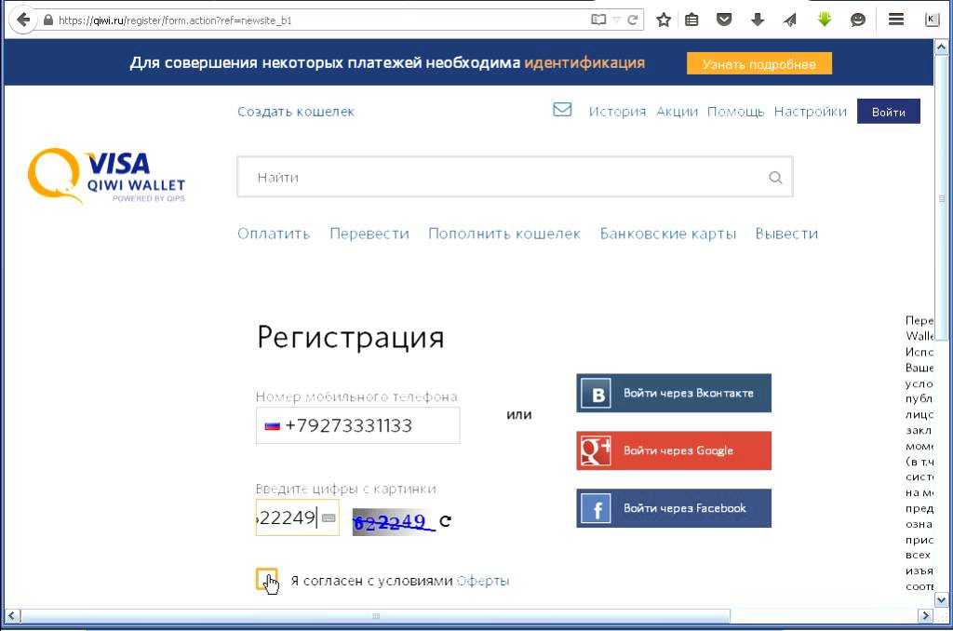Sign in with Войти через Вконтакте
Viewport: 953px width, 631px height.
674,393
